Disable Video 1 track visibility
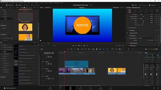Viewport: 161px width, 90px height. click(x=51, y=71)
